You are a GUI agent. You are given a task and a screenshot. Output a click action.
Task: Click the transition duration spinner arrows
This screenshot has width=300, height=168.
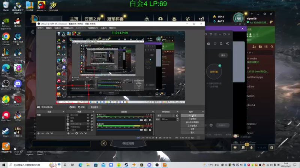click(177, 119)
